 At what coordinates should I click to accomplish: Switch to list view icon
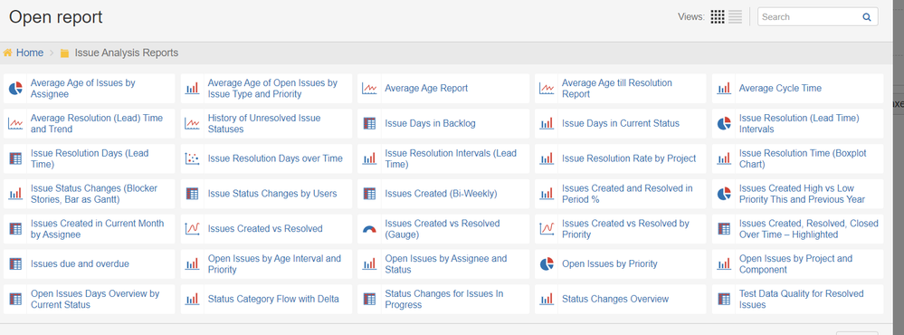(735, 16)
